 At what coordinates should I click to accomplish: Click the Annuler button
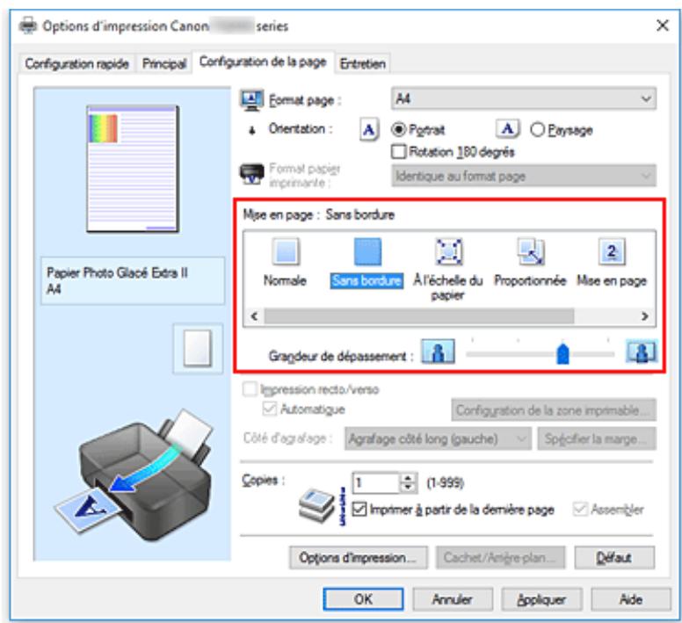[453, 599]
